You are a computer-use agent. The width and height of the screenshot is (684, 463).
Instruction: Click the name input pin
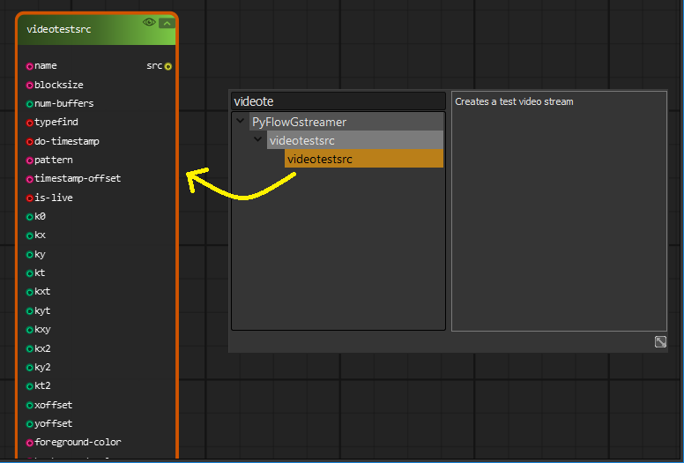coord(30,66)
